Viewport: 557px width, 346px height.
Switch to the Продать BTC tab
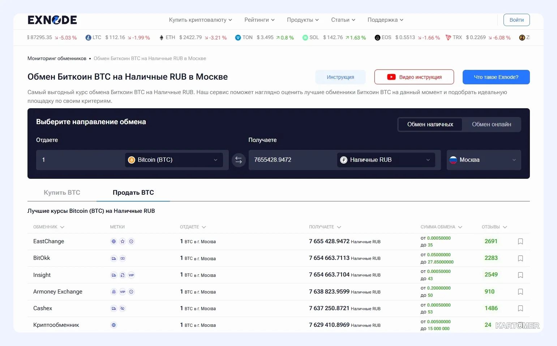click(133, 193)
